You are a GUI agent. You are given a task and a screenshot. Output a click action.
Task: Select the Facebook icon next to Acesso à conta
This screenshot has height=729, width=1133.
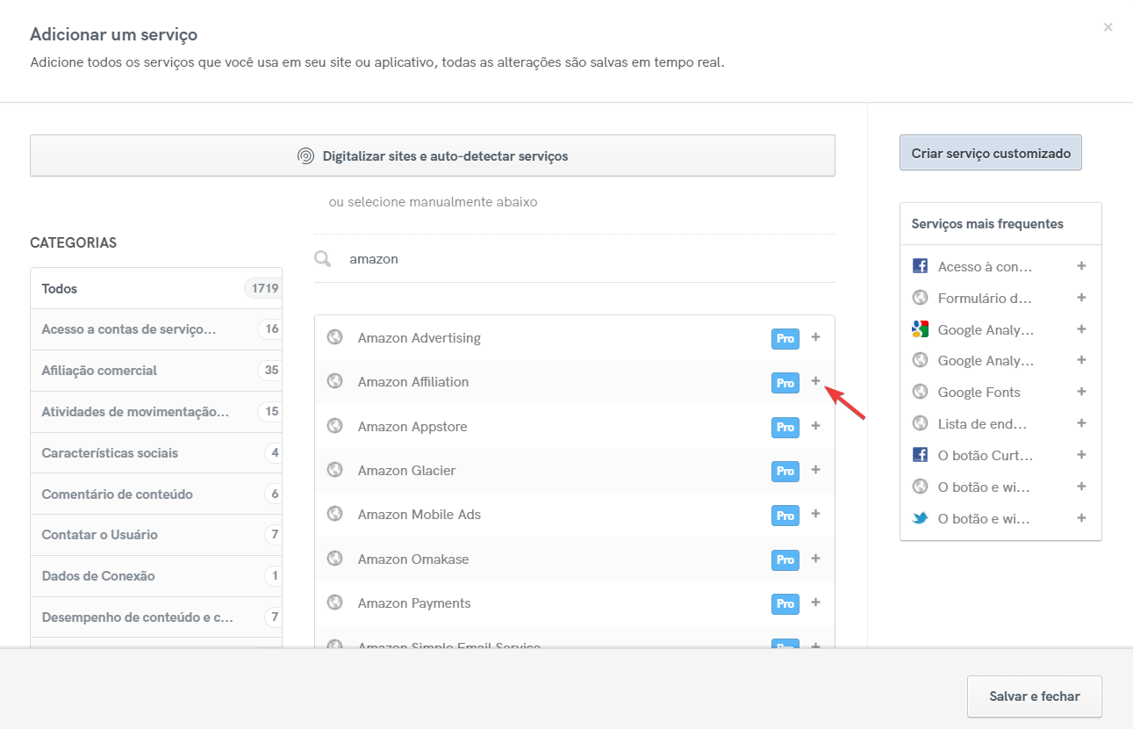[x=920, y=265]
